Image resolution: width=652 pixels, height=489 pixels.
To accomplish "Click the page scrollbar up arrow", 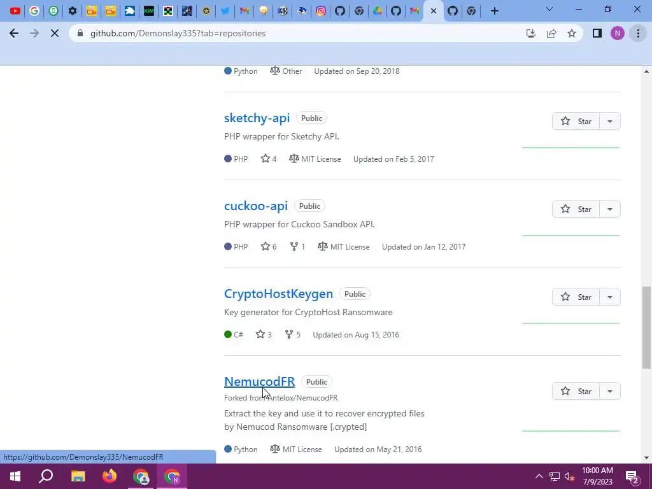I will coord(646,71).
